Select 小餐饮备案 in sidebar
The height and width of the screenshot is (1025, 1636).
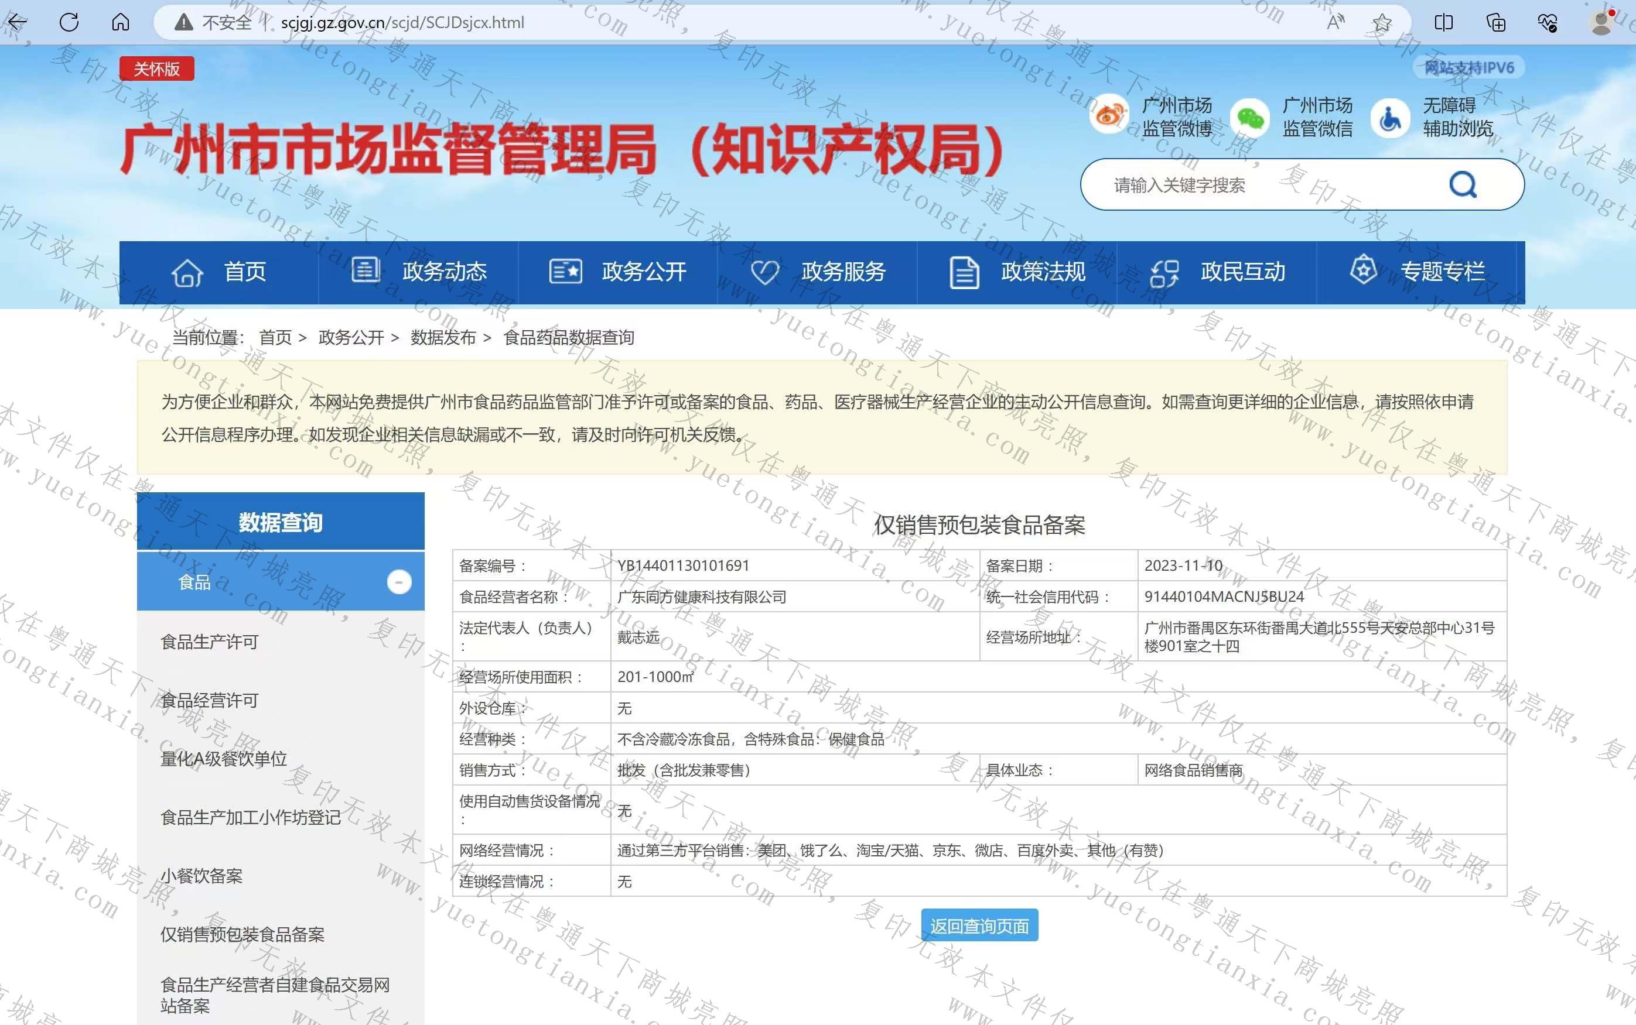201,876
